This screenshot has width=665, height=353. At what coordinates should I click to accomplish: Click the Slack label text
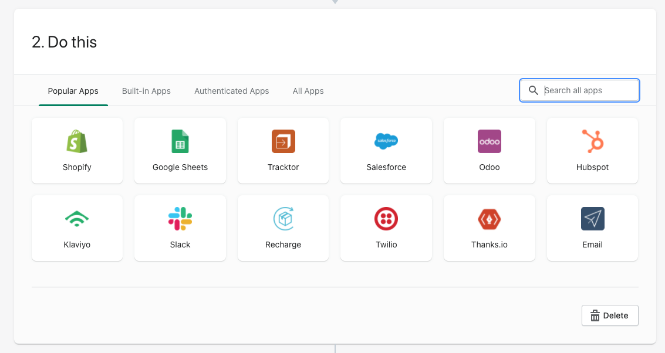(180, 245)
